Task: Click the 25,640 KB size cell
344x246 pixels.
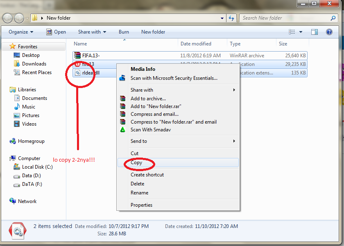Action: click(295, 56)
